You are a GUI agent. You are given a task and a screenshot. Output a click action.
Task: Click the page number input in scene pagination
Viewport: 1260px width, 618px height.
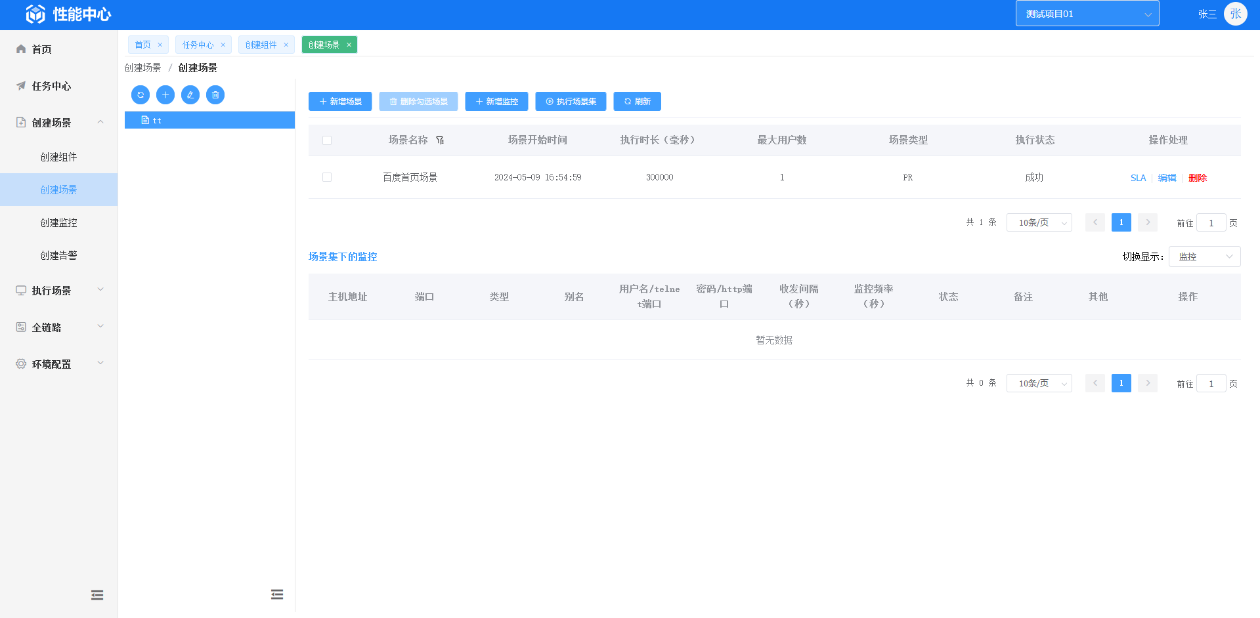[1211, 223]
